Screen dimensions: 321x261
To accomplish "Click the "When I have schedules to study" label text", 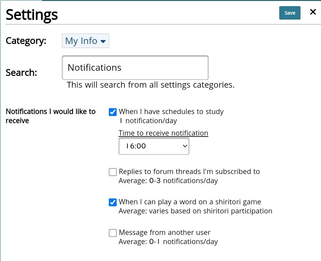I will pyautogui.click(x=171, y=112).
